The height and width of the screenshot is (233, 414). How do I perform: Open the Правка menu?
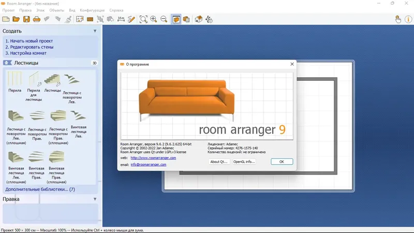point(25,10)
